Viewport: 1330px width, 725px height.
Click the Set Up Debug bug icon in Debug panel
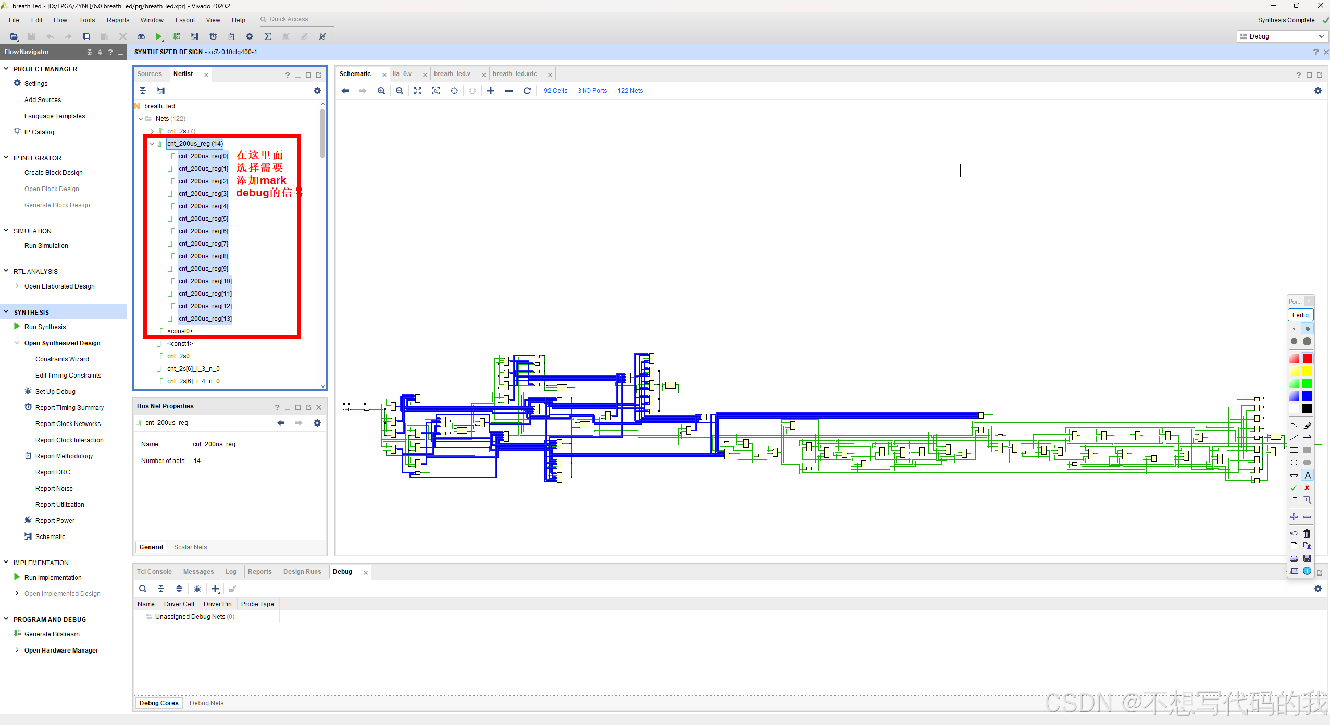click(197, 589)
